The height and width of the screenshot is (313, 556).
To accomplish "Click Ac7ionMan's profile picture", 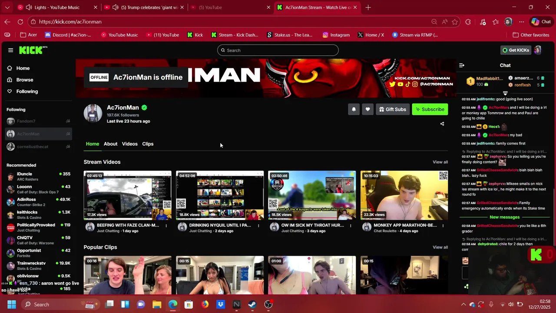I will (x=93, y=113).
